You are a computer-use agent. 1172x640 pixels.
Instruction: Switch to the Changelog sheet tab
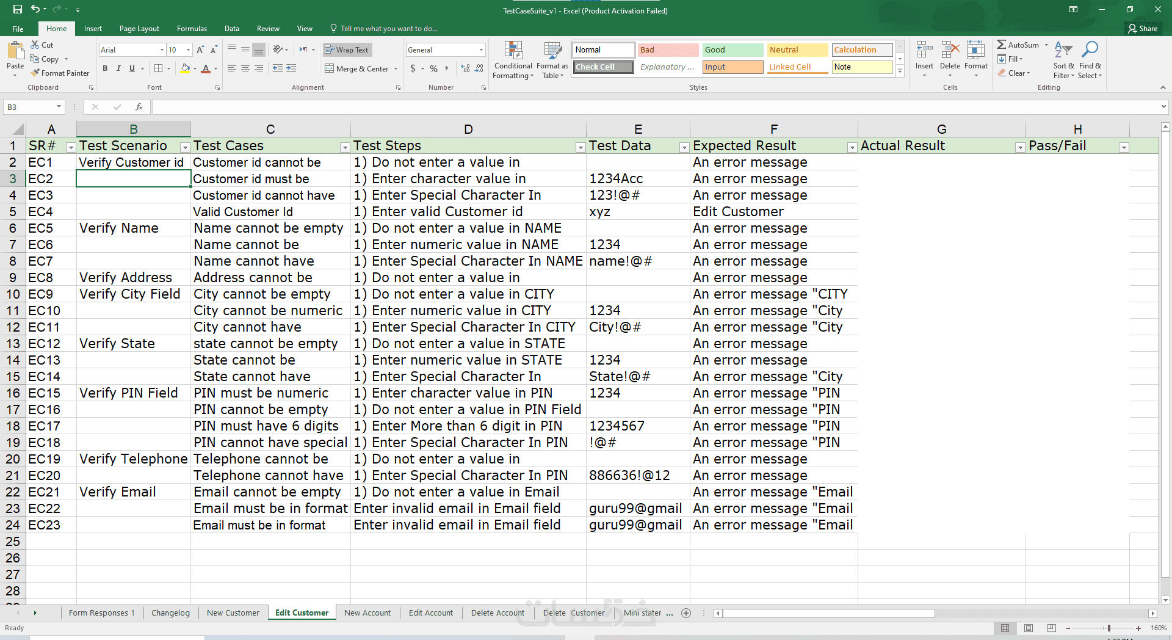[x=170, y=613]
